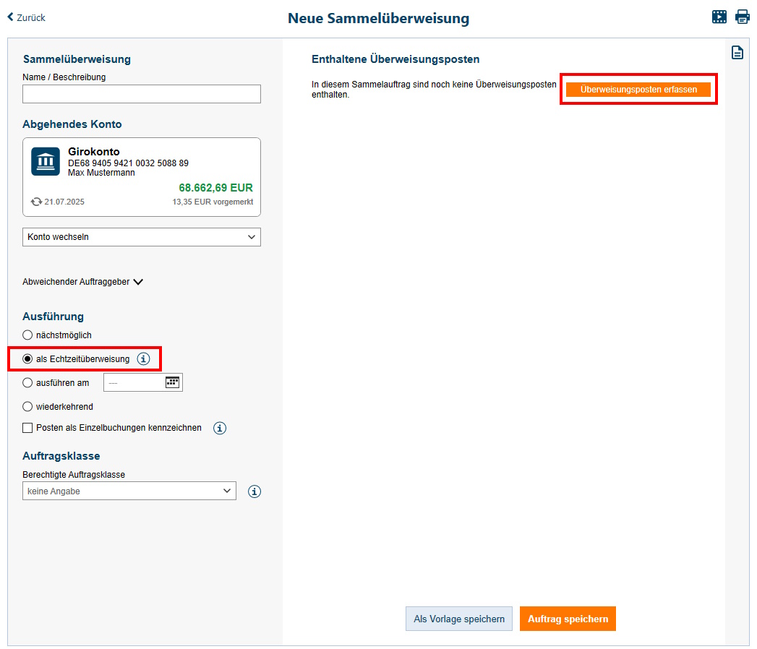
Task: Click info icon next to Einzelbuchungen checkbox
Action: tap(220, 428)
